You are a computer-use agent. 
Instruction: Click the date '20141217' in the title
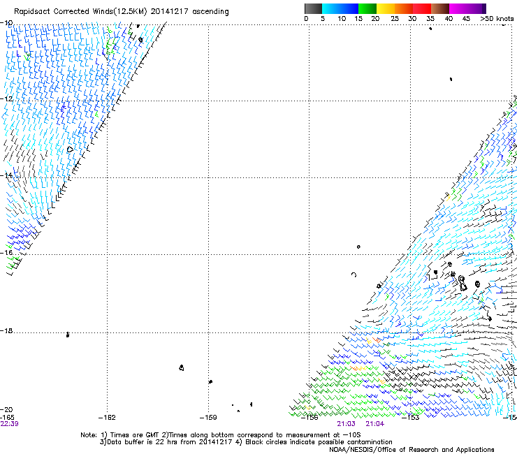[170, 12]
